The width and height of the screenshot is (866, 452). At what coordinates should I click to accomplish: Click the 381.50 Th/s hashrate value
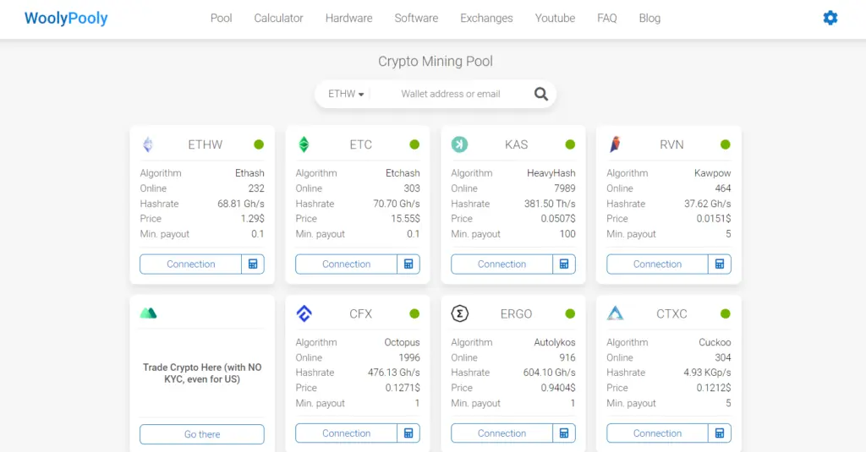pyautogui.click(x=550, y=204)
